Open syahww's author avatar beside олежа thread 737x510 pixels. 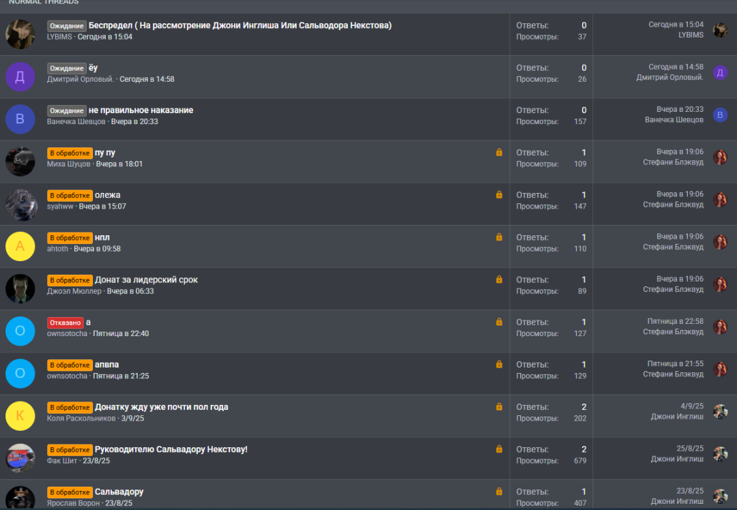tap(20, 204)
